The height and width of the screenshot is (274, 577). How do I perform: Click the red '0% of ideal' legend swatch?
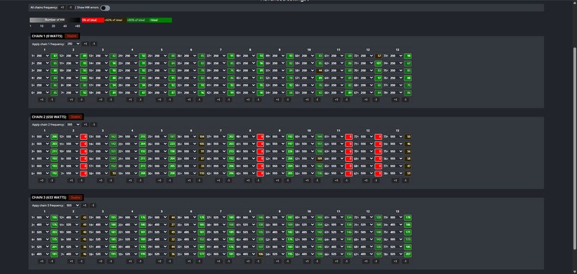[x=93, y=20]
